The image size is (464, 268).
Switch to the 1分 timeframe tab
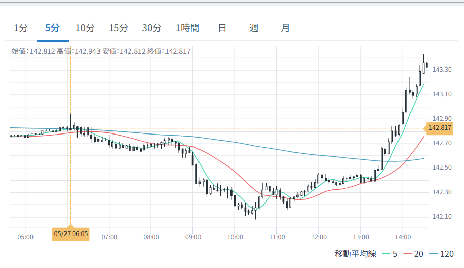(21, 28)
